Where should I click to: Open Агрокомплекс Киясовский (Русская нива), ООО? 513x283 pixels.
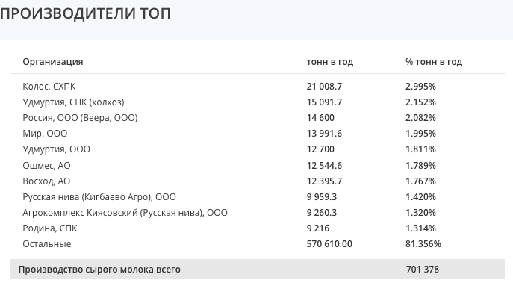(125, 213)
